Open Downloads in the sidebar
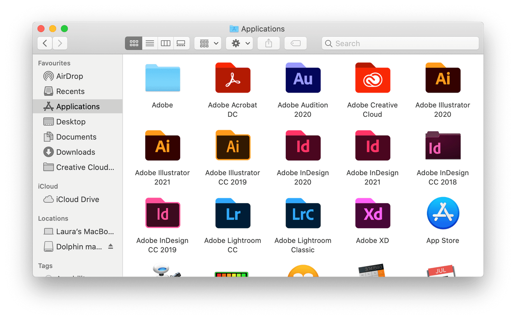 click(x=77, y=152)
